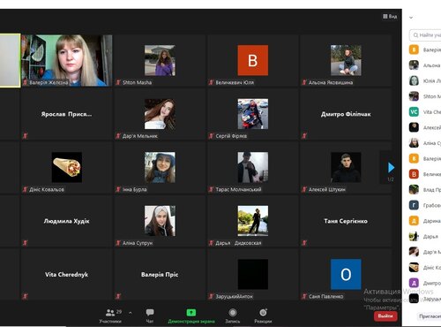Screen dimensions: 441x327
Task: Click the muted mic icon on Shton Masha tile
Action: pyautogui.click(x=118, y=82)
